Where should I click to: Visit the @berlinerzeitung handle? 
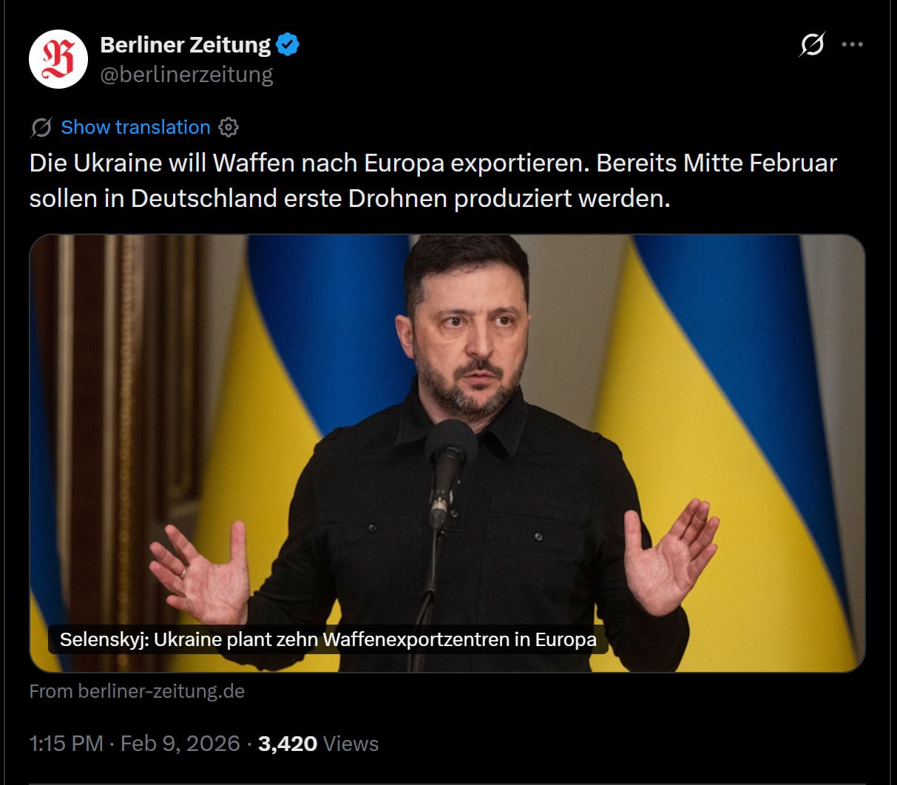(x=186, y=75)
